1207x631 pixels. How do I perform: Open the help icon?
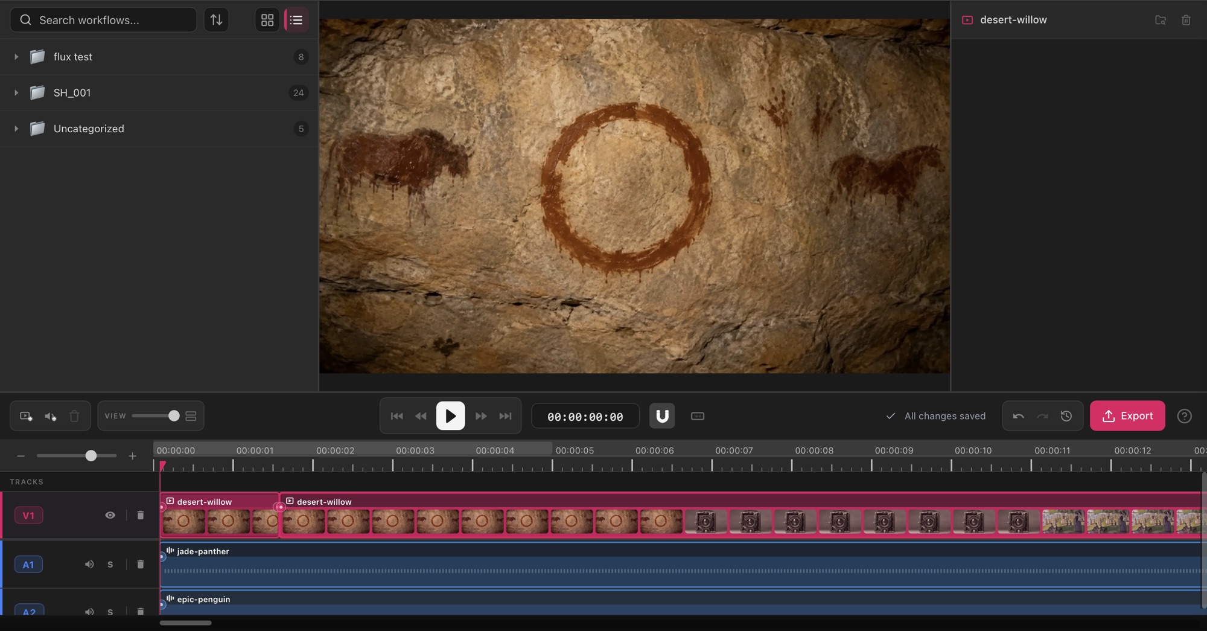[1185, 416]
